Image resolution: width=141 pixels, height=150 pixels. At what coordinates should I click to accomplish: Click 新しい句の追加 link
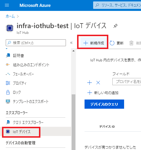tap(106, 93)
